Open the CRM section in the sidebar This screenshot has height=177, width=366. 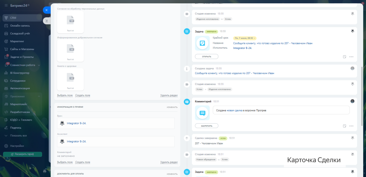coord(22,18)
